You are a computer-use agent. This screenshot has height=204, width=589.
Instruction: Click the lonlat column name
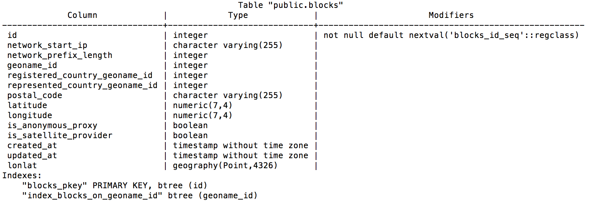22,166
